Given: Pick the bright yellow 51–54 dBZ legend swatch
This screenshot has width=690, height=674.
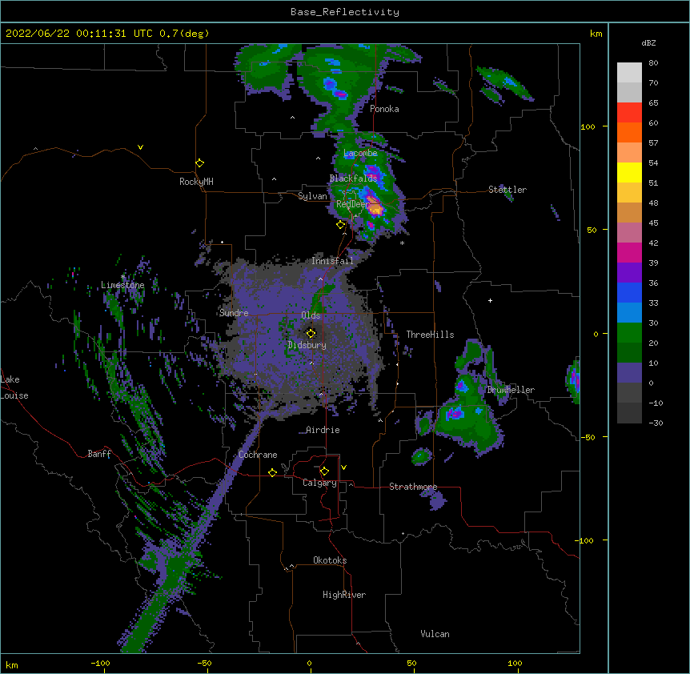Looking at the screenshot, I should [x=629, y=172].
